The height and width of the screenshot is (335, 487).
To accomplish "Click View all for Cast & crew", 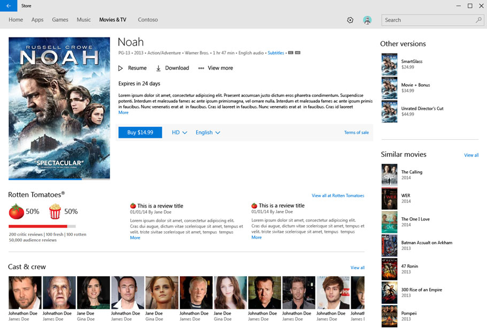I will click(358, 268).
